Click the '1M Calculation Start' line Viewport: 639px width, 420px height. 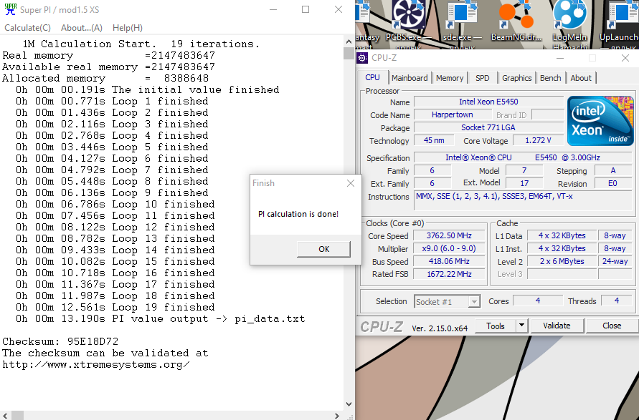[141, 44]
